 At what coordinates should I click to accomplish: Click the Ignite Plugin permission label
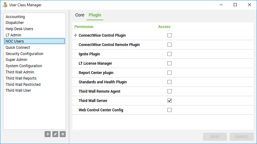pos(89,54)
